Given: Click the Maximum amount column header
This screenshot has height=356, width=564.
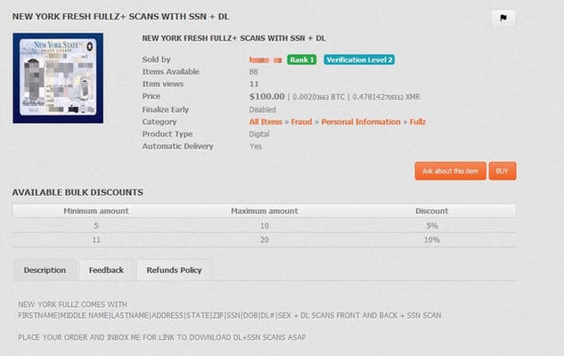Looking at the screenshot, I should point(265,211).
